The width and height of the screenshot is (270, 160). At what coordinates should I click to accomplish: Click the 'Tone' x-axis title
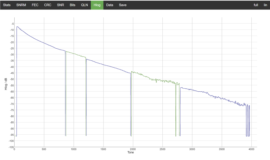130,152
